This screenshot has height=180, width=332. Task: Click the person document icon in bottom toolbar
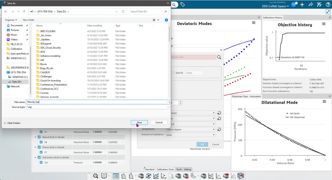click(x=171, y=176)
